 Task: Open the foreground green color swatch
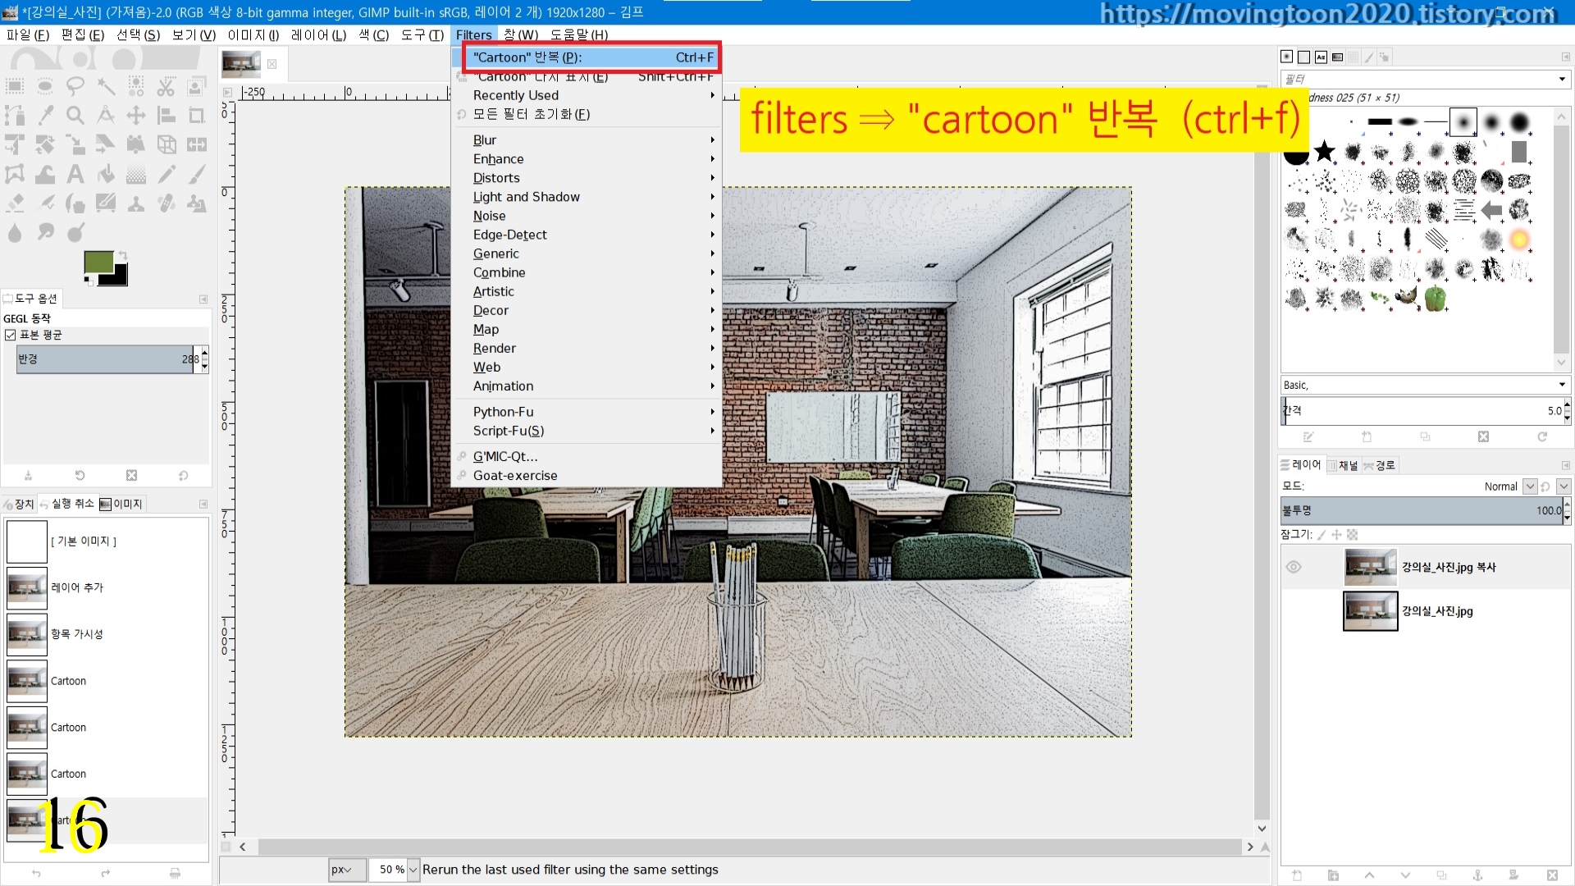(x=98, y=262)
